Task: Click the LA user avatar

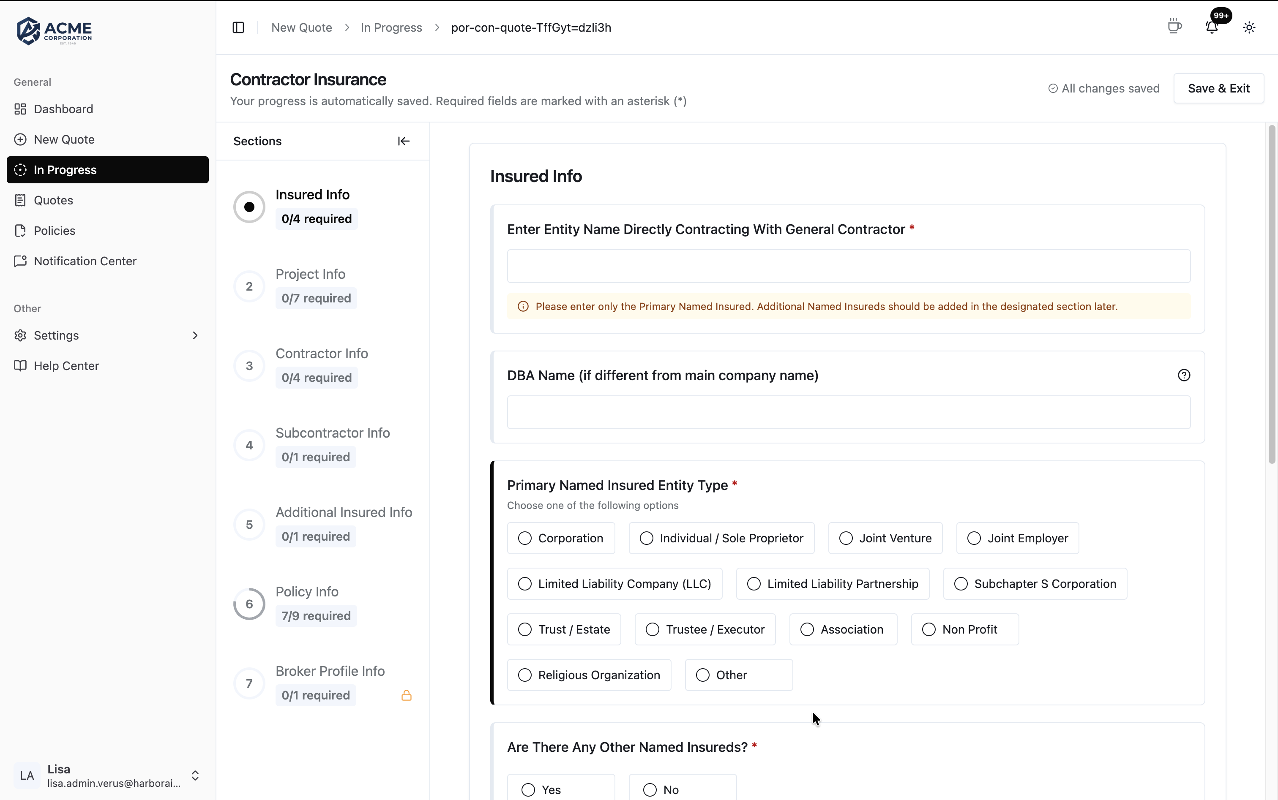Action: [27, 776]
